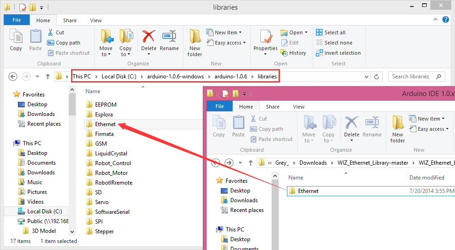Click New folder in Arduino IDE window ribbon

click(x=397, y=129)
